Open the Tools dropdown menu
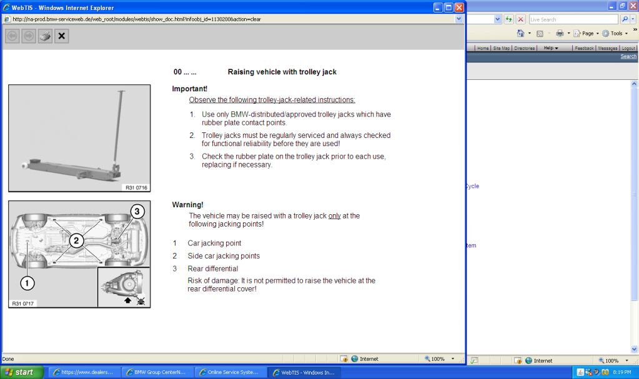This screenshot has width=639, height=379. [x=616, y=33]
